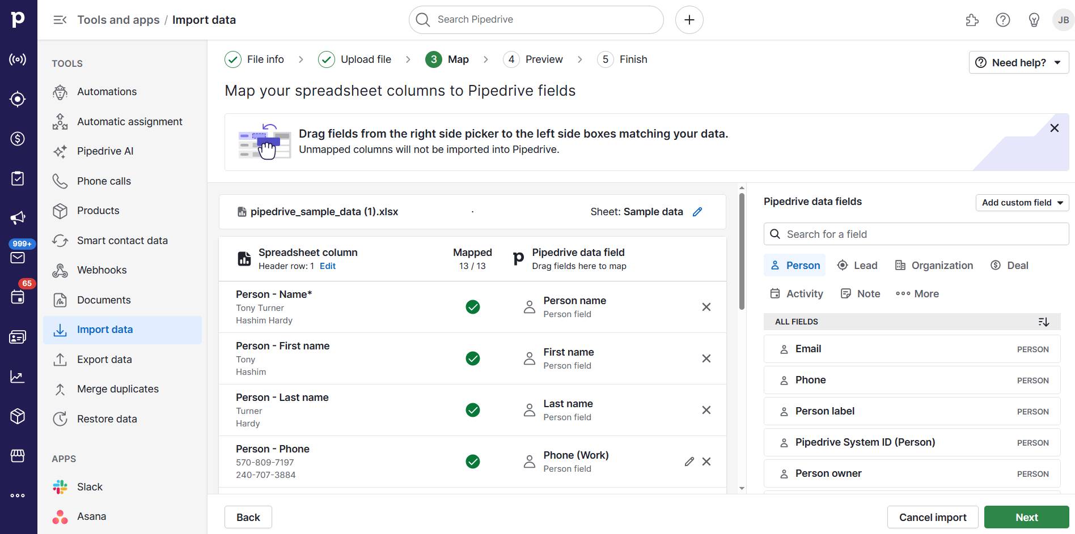The width and height of the screenshot is (1075, 534).
Task: Click the Search for a field input
Action: tap(915, 233)
